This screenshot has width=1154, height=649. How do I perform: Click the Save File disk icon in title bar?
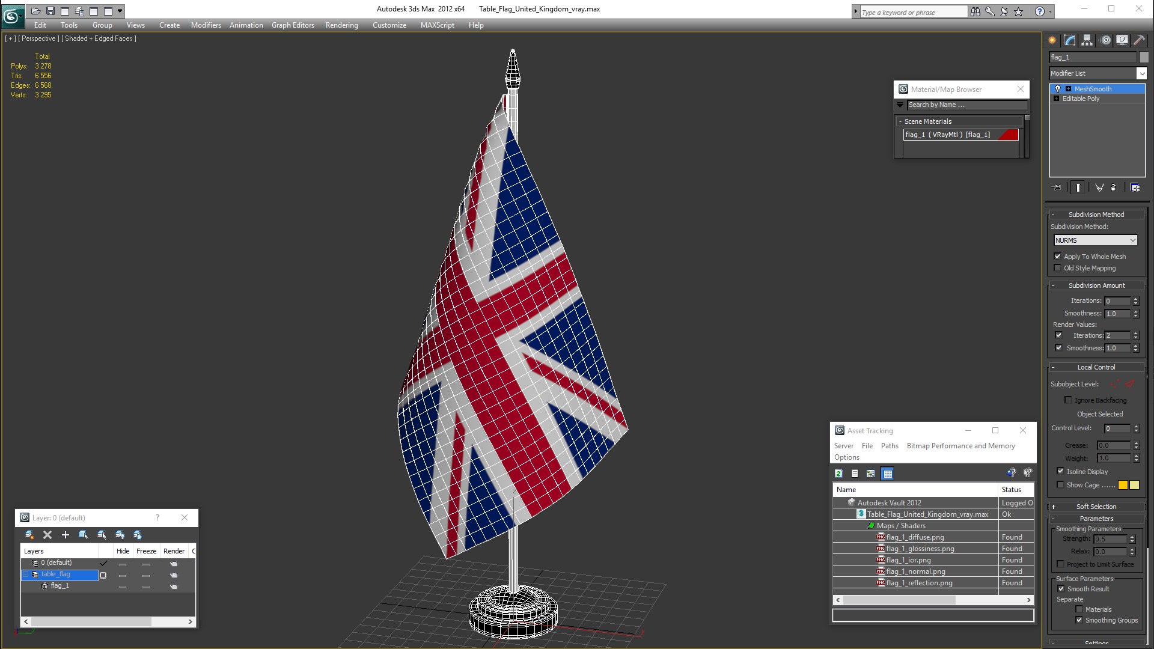[50, 11]
